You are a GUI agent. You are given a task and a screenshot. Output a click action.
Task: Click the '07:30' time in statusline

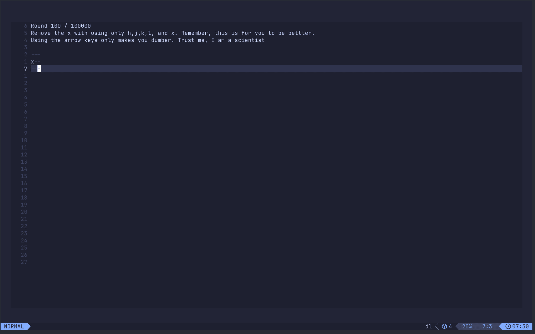[x=520, y=326]
